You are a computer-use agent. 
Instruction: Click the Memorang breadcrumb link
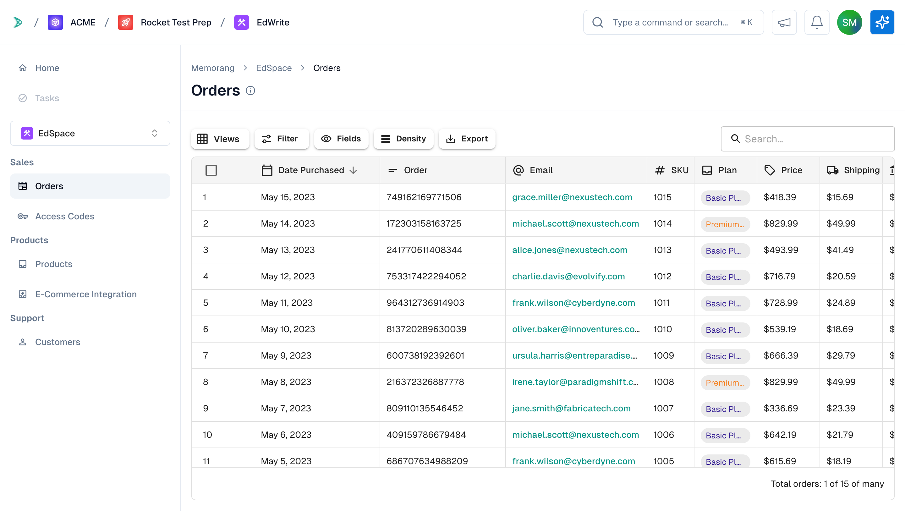click(x=212, y=68)
